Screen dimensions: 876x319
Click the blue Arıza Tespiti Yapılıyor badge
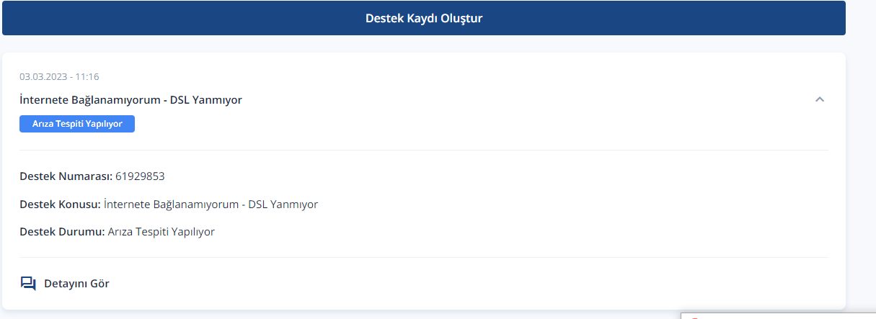tap(77, 124)
